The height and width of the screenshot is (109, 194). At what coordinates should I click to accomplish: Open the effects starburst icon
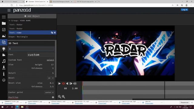pos(4,49)
